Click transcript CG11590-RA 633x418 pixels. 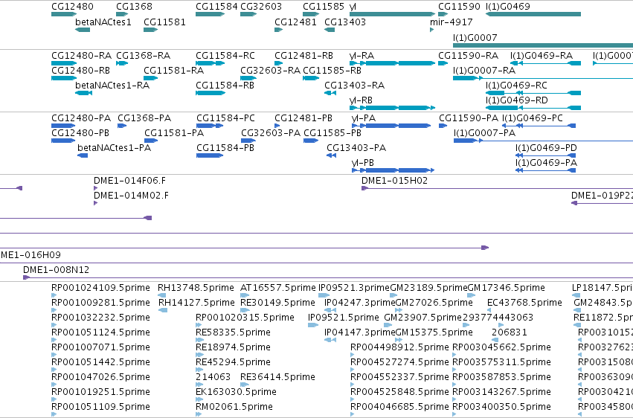tap(469, 55)
